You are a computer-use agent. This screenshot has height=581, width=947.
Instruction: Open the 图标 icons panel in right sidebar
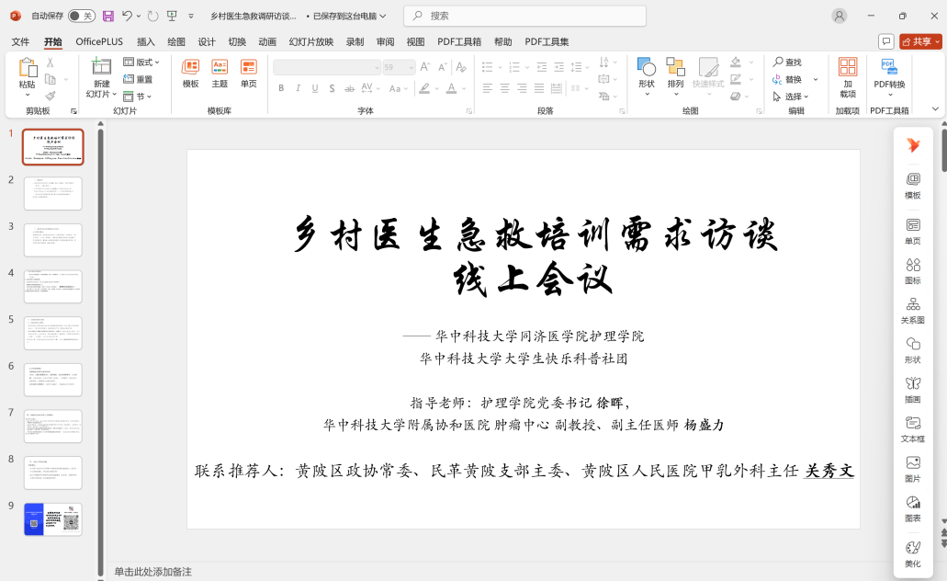[x=913, y=271]
